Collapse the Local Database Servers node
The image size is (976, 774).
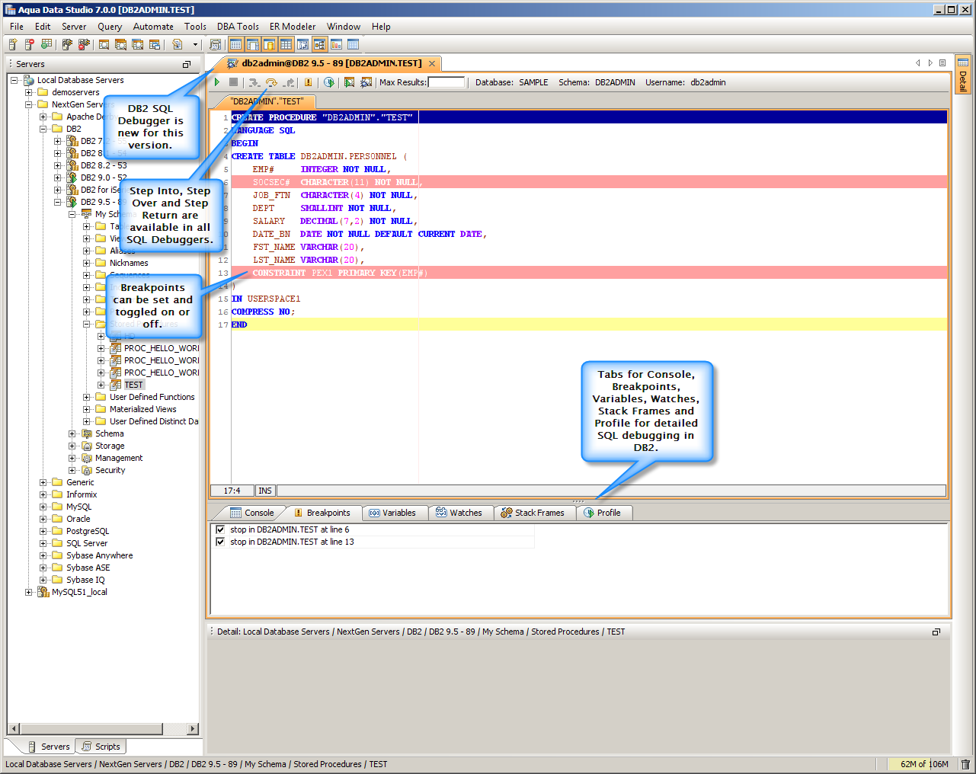[x=14, y=80]
